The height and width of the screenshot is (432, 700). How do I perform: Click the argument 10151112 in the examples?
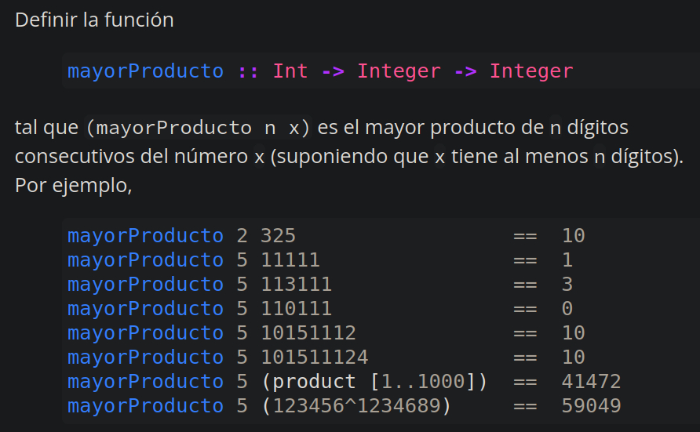308,333
